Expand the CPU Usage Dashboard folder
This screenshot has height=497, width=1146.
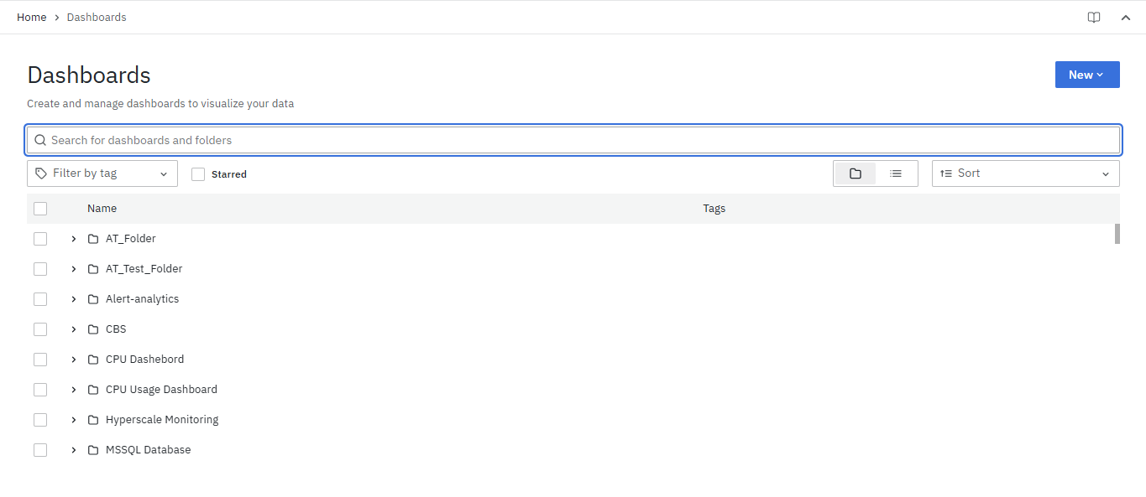click(x=74, y=390)
